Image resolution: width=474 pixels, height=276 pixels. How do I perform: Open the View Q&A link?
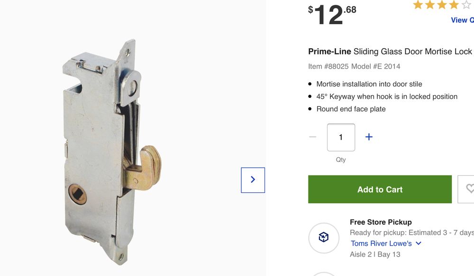(462, 20)
